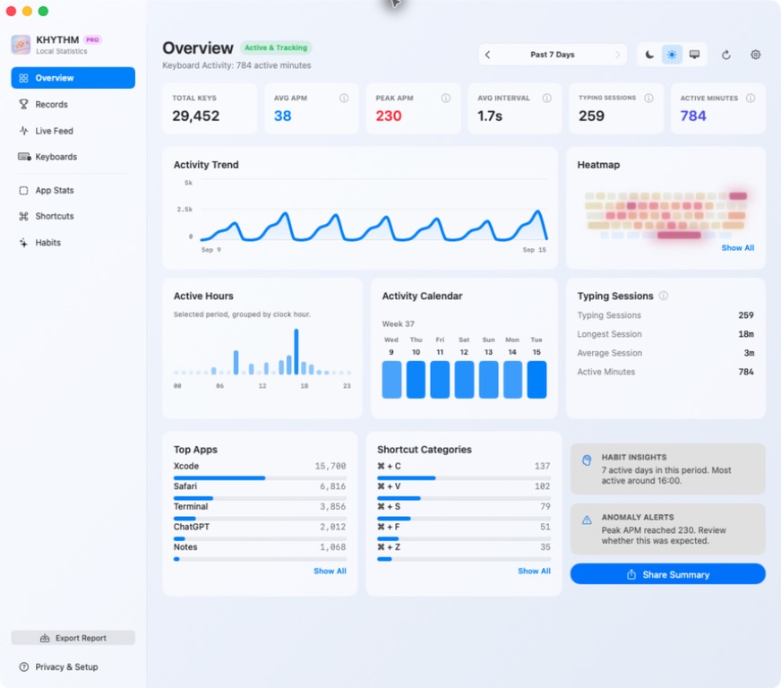The height and width of the screenshot is (688, 781).
Task: Open Habits section in sidebar
Action: 73,243
